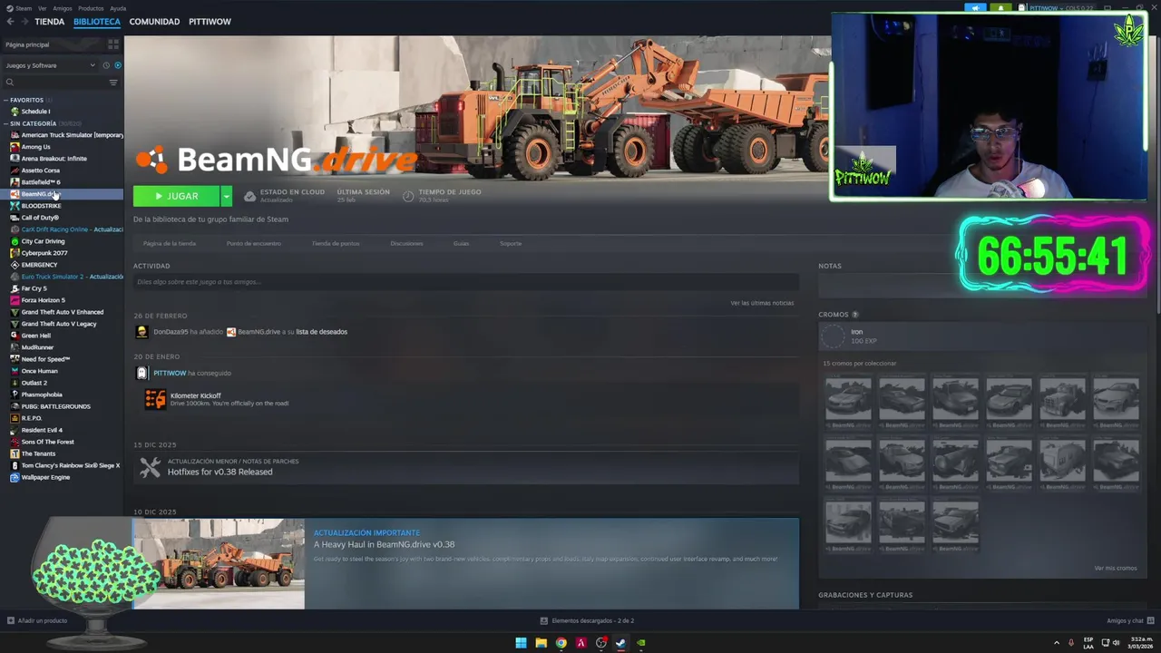The height and width of the screenshot is (653, 1161).
Task: Select BLOODSTRIKE in library list
Action: tap(41, 206)
